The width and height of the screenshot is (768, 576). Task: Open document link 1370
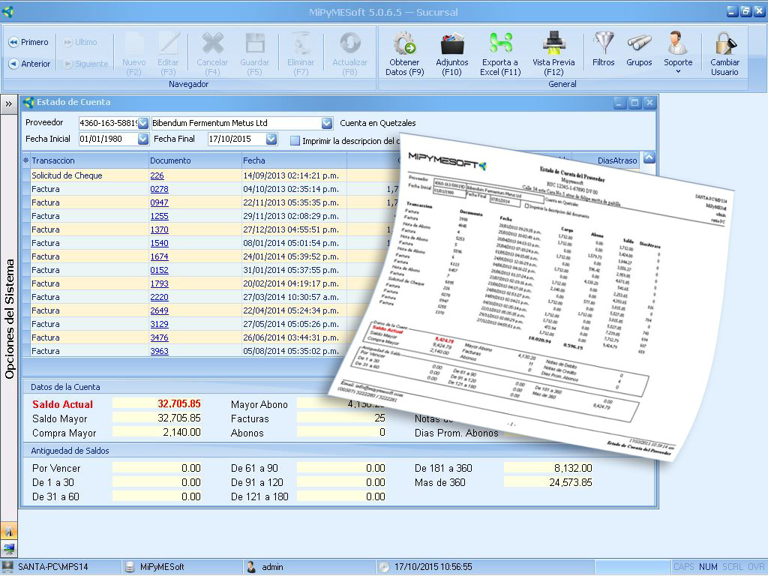pos(159,229)
